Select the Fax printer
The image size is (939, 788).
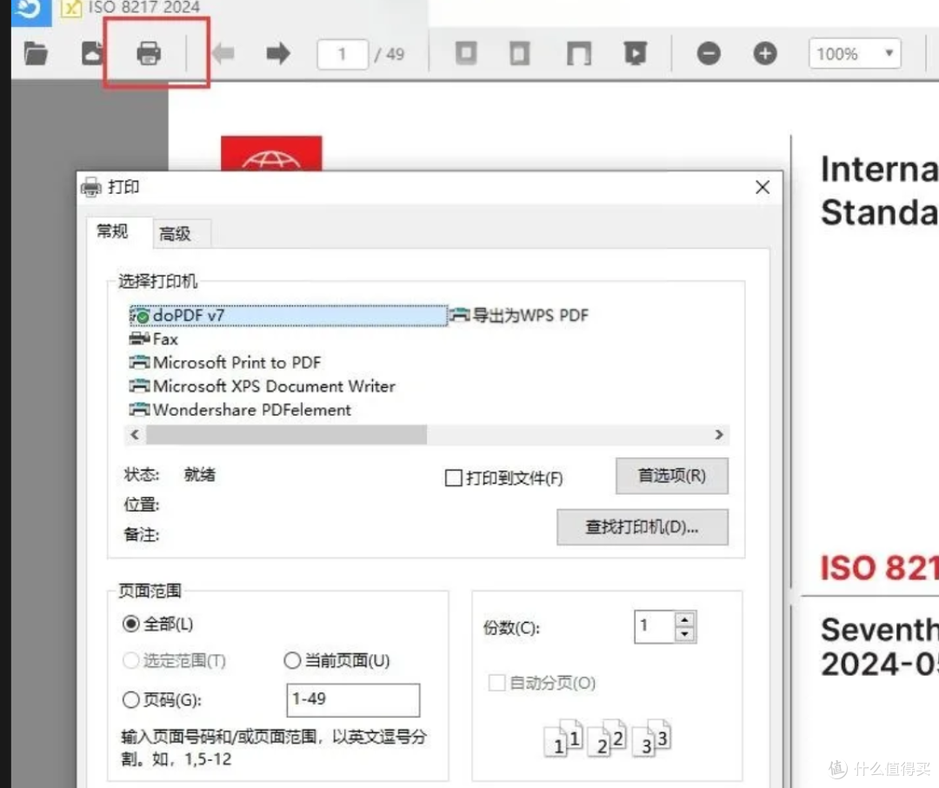tap(153, 339)
